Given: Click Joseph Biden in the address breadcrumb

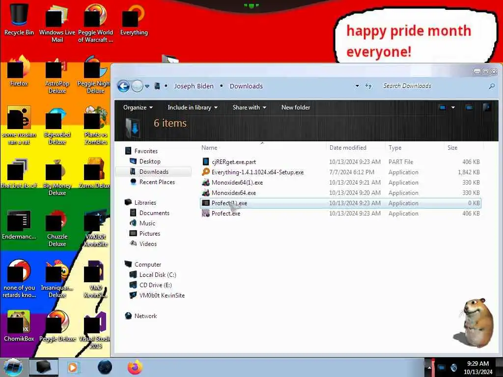Looking at the screenshot, I should [194, 86].
